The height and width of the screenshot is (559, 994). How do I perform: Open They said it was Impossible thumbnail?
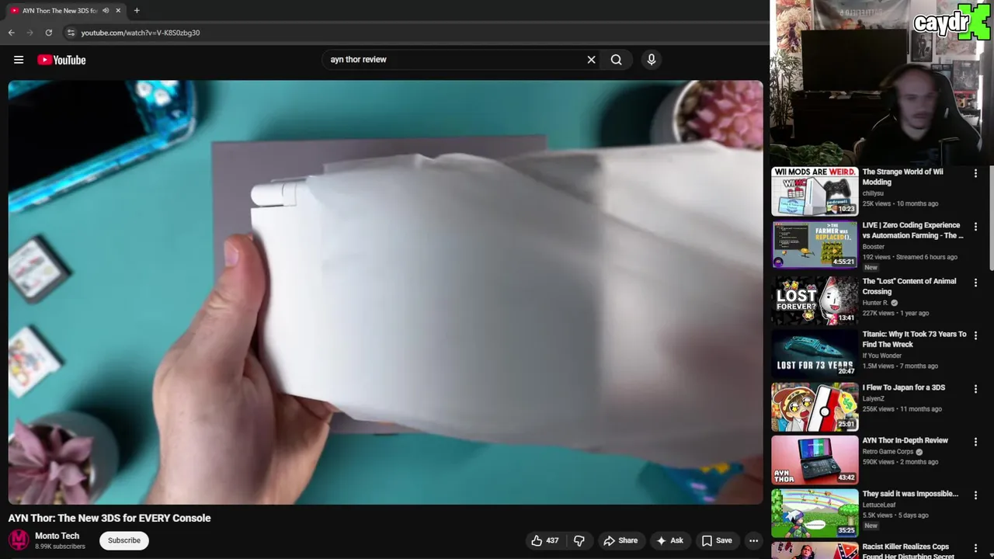pos(814,512)
